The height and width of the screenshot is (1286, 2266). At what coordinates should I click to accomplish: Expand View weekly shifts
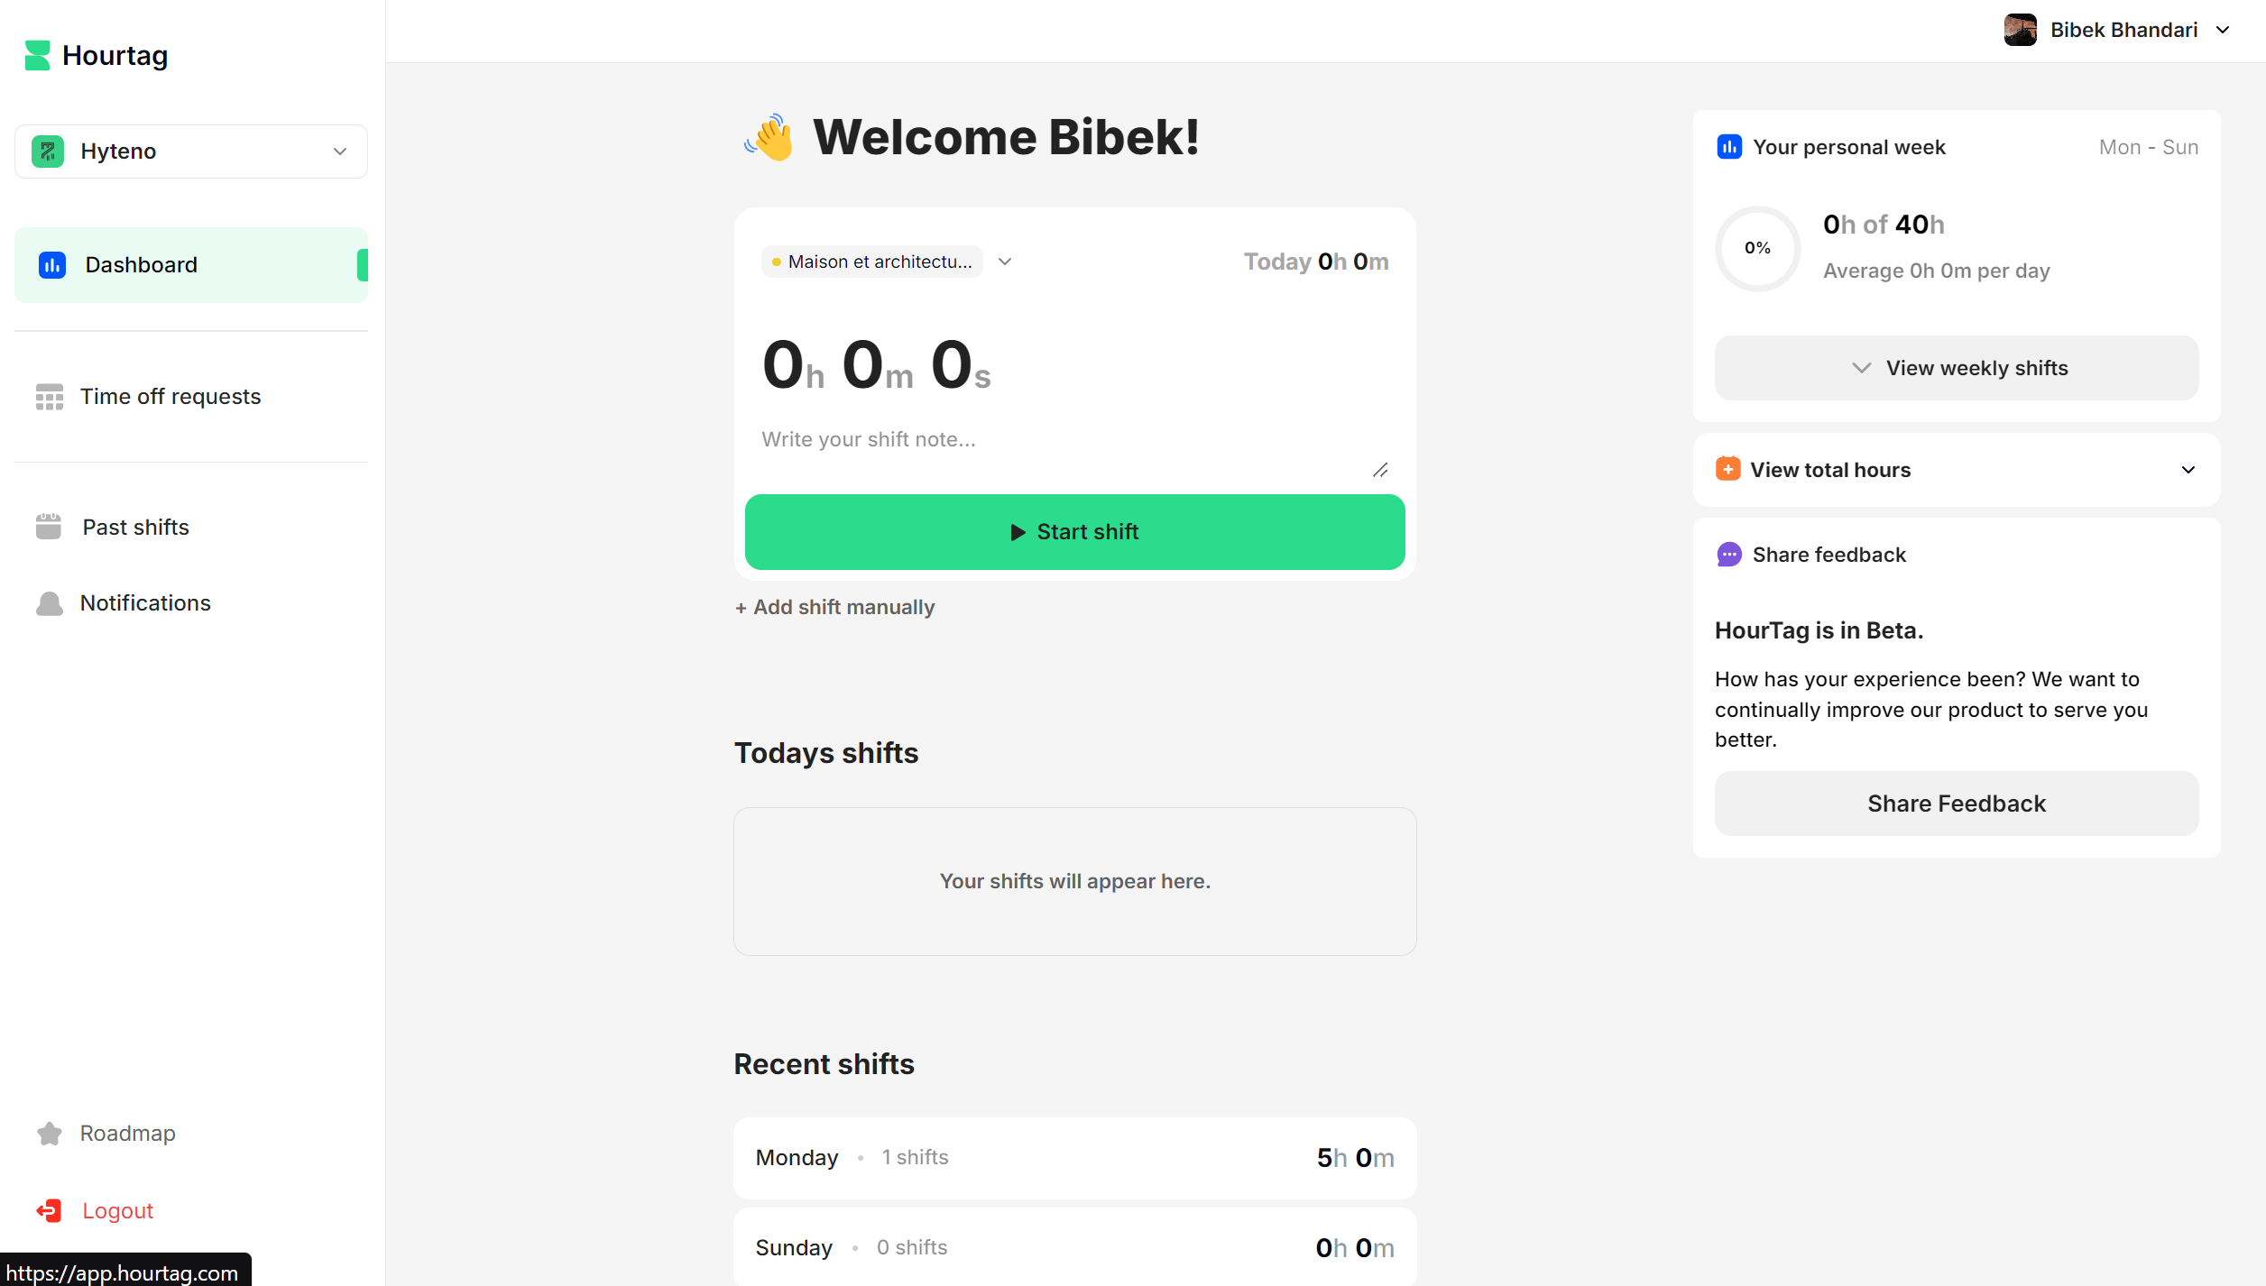(1956, 368)
